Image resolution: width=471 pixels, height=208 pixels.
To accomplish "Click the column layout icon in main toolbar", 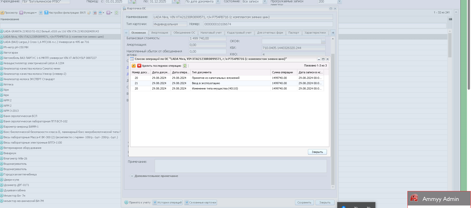I will click(x=95, y=13).
